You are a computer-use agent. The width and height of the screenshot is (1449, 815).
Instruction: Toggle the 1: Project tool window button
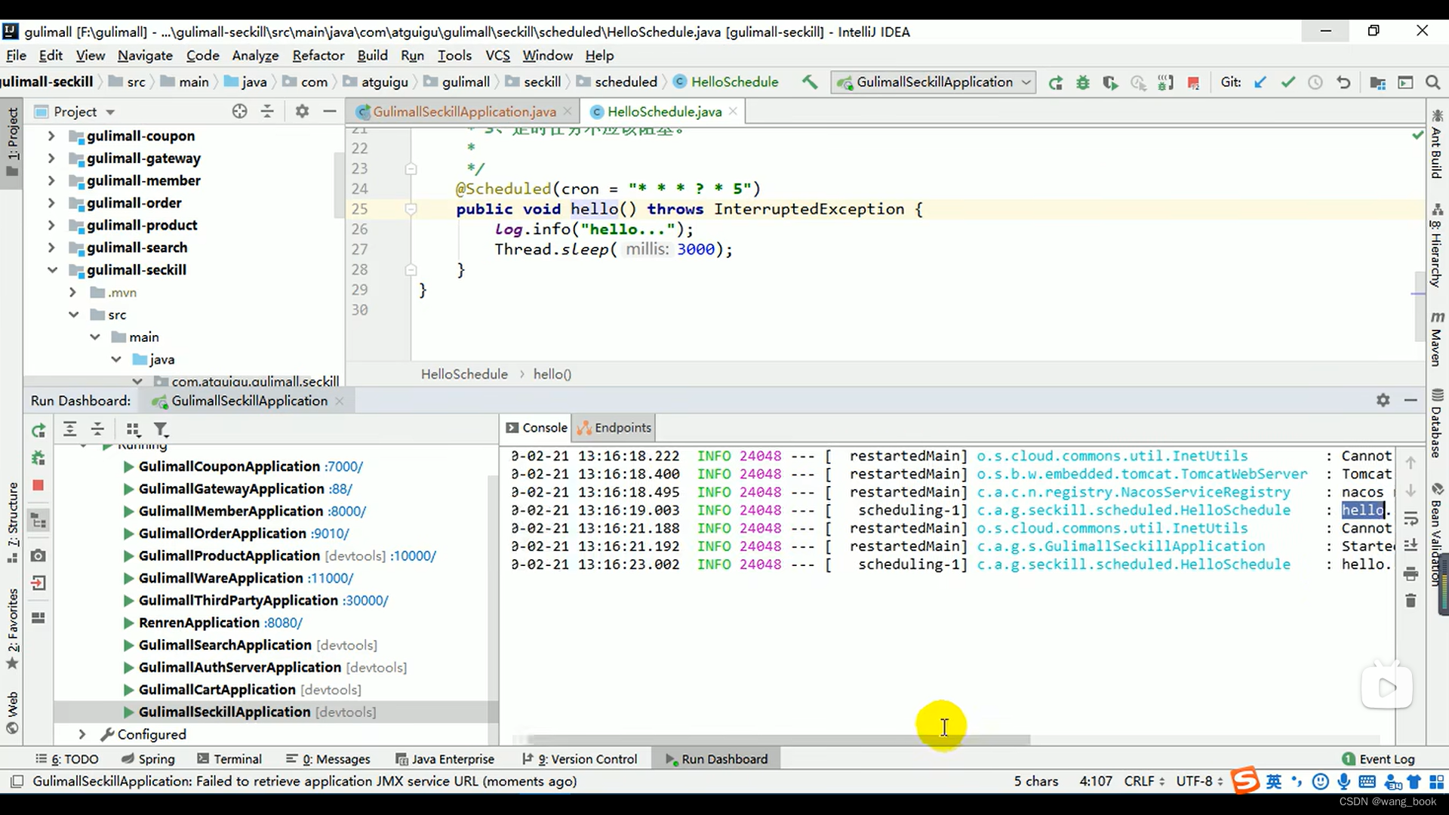click(x=12, y=141)
